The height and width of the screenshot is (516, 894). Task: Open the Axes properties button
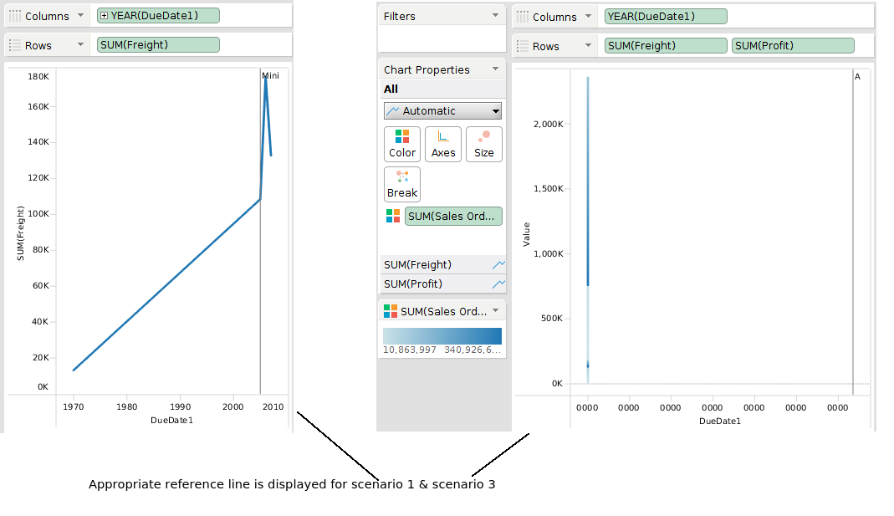443,144
